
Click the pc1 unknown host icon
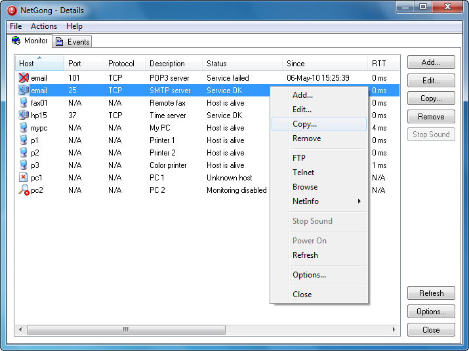[24, 178]
